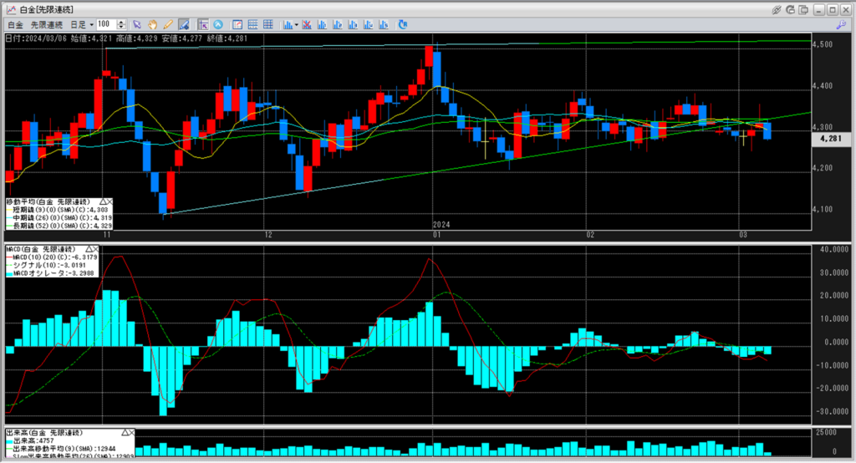
Task: Click the chart app icon in title bar
Action: 11,9
